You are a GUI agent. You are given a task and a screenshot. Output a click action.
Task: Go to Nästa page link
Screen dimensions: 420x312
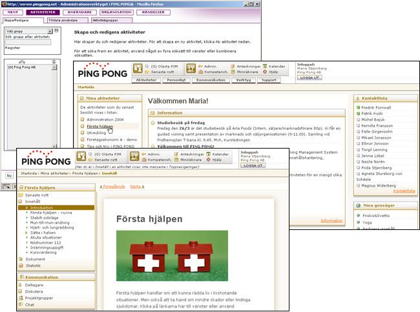tap(137, 187)
